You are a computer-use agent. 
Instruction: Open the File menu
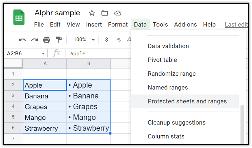coord(39,24)
